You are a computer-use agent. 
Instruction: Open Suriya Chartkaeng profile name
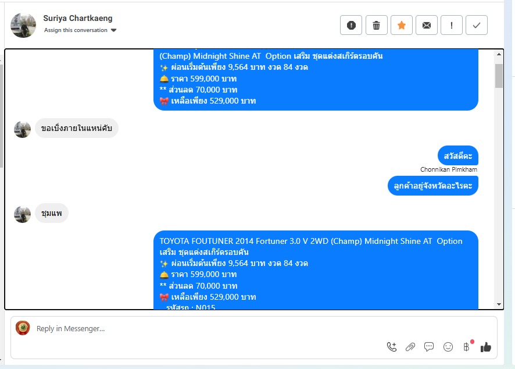(x=78, y=18)
